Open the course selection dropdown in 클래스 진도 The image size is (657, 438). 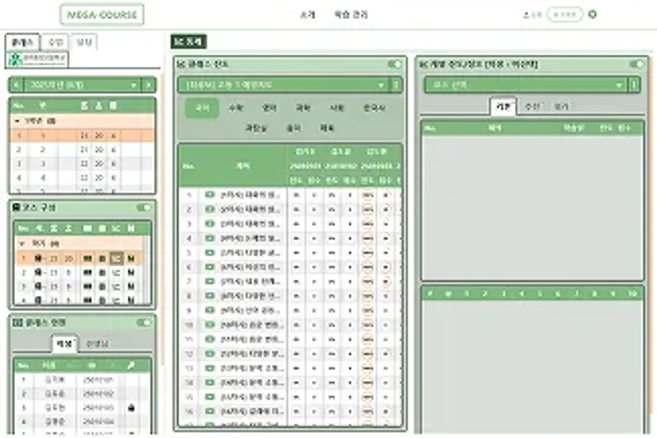click(284, 85)
